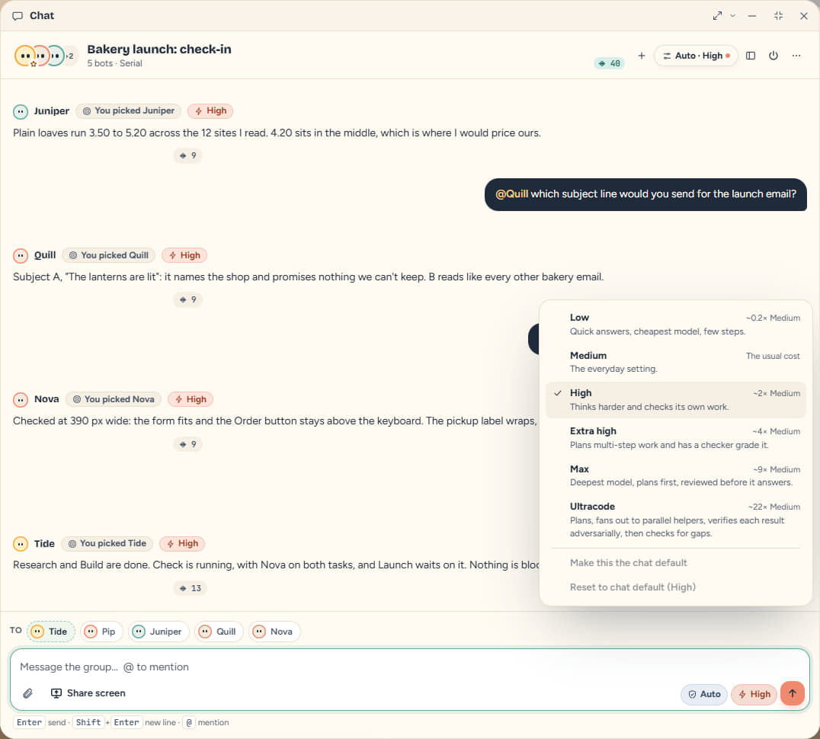This screenshot has width=820, height=739.
Task: Toggle Pip recipient chip in To row
Action: 101,632
